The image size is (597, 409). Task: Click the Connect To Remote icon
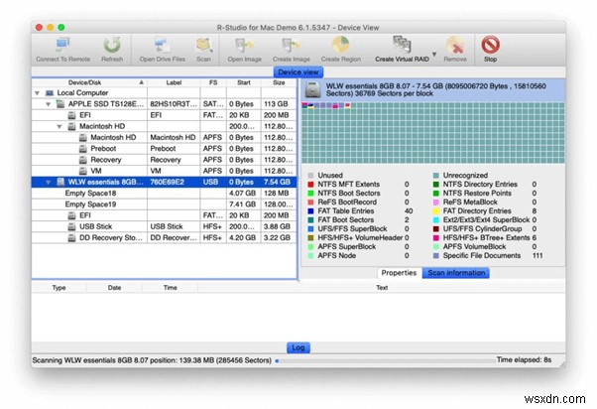pos(62,45)
